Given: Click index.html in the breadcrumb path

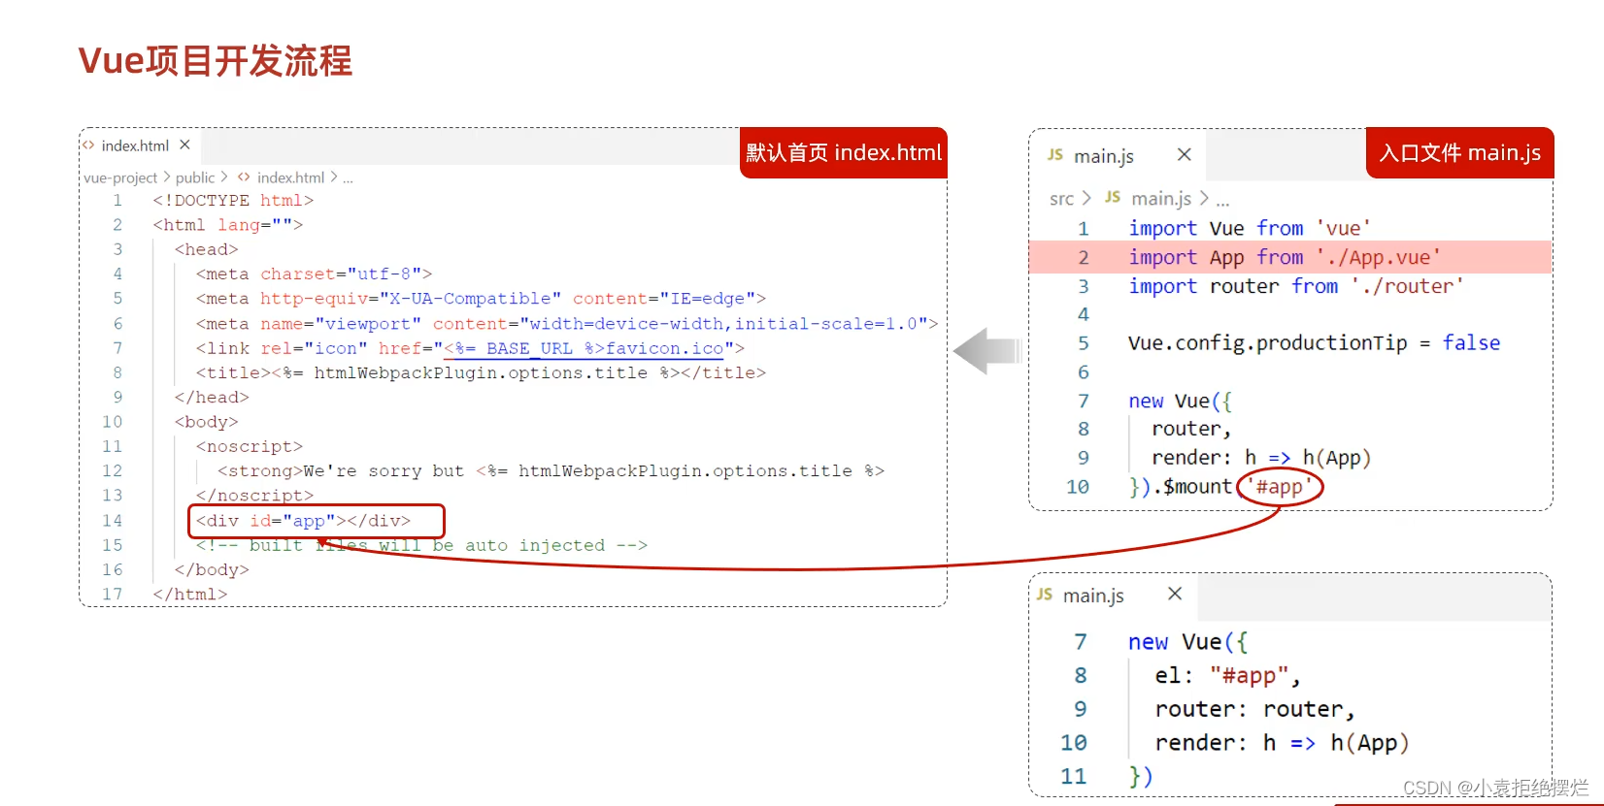Looking at the screenshot, I should click(x=290, y=177).
